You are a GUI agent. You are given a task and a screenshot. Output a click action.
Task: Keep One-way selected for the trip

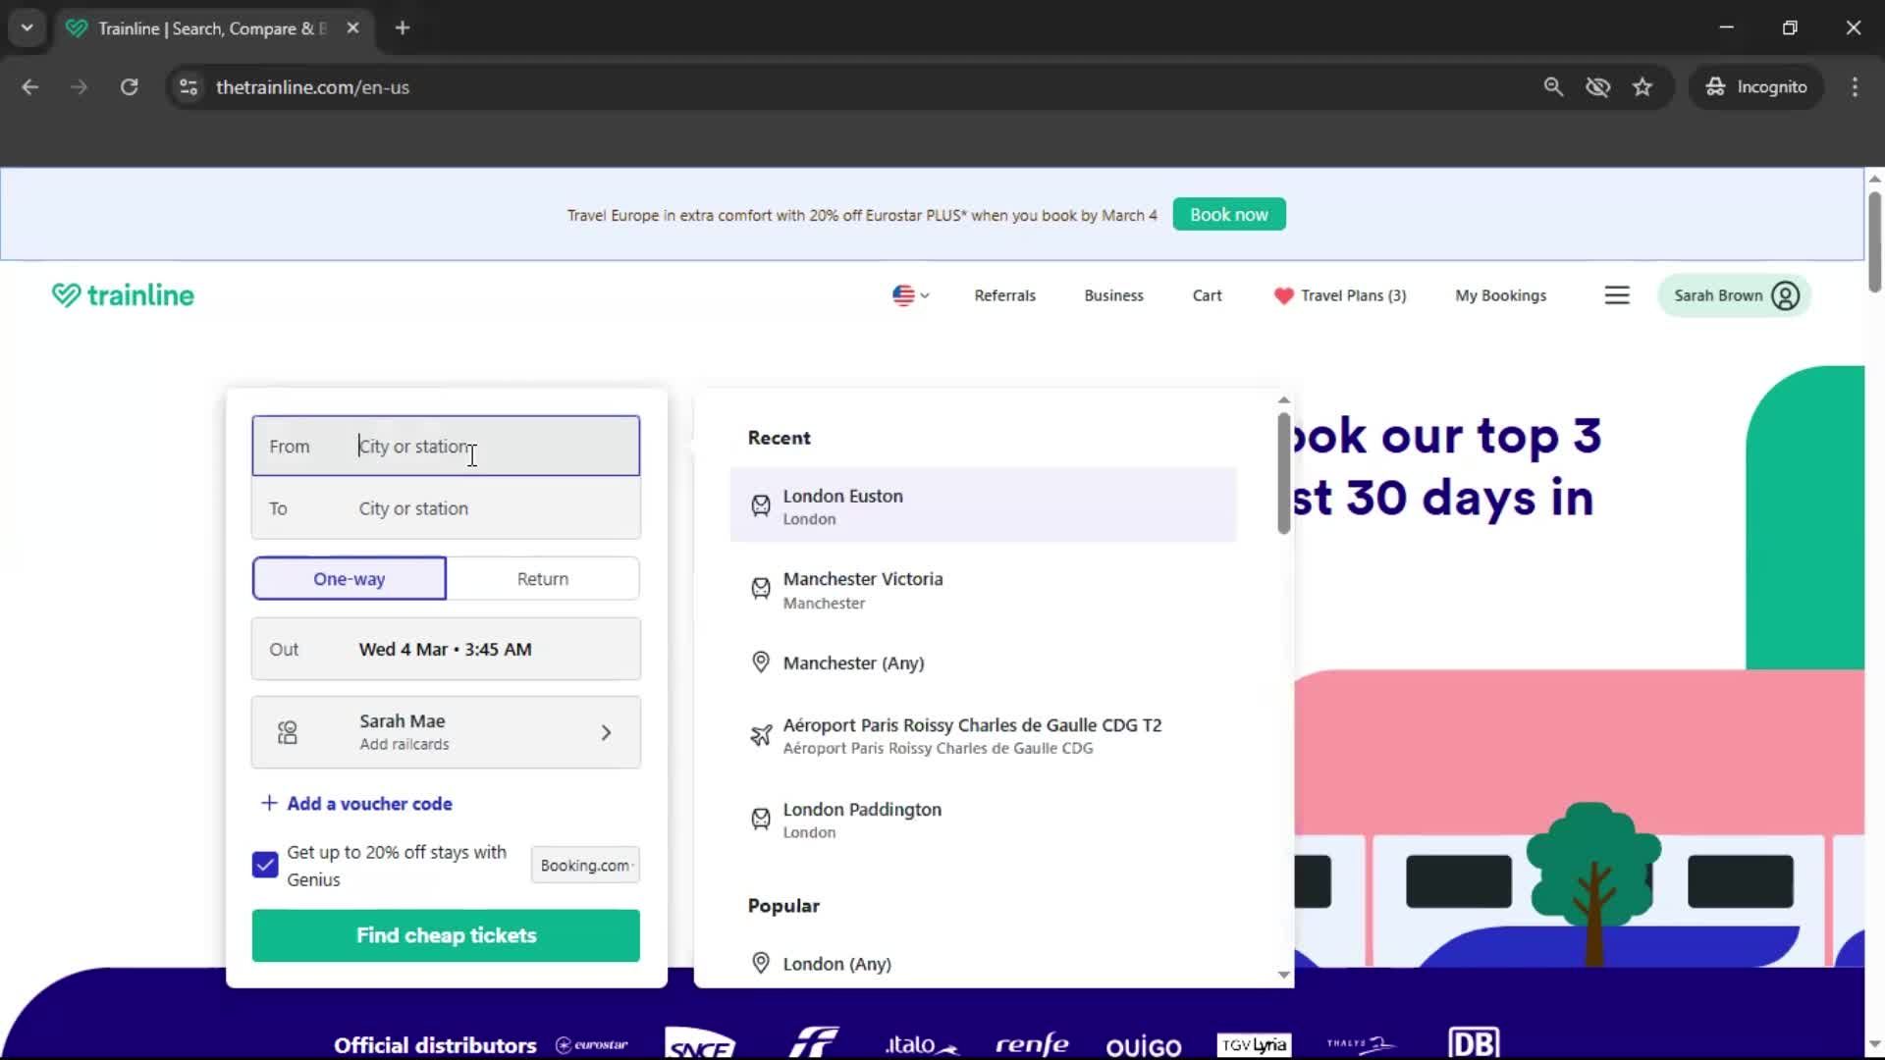tap(349, 578)
